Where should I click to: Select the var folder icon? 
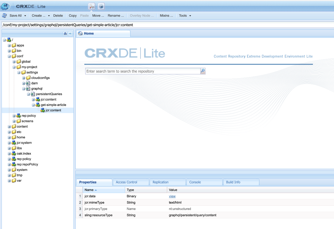[x=14, y=181]
